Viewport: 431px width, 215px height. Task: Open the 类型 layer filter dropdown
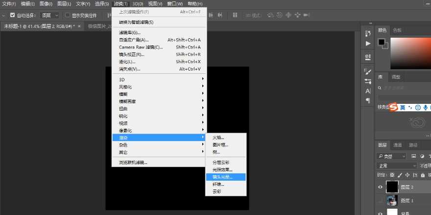pos(392,156)
